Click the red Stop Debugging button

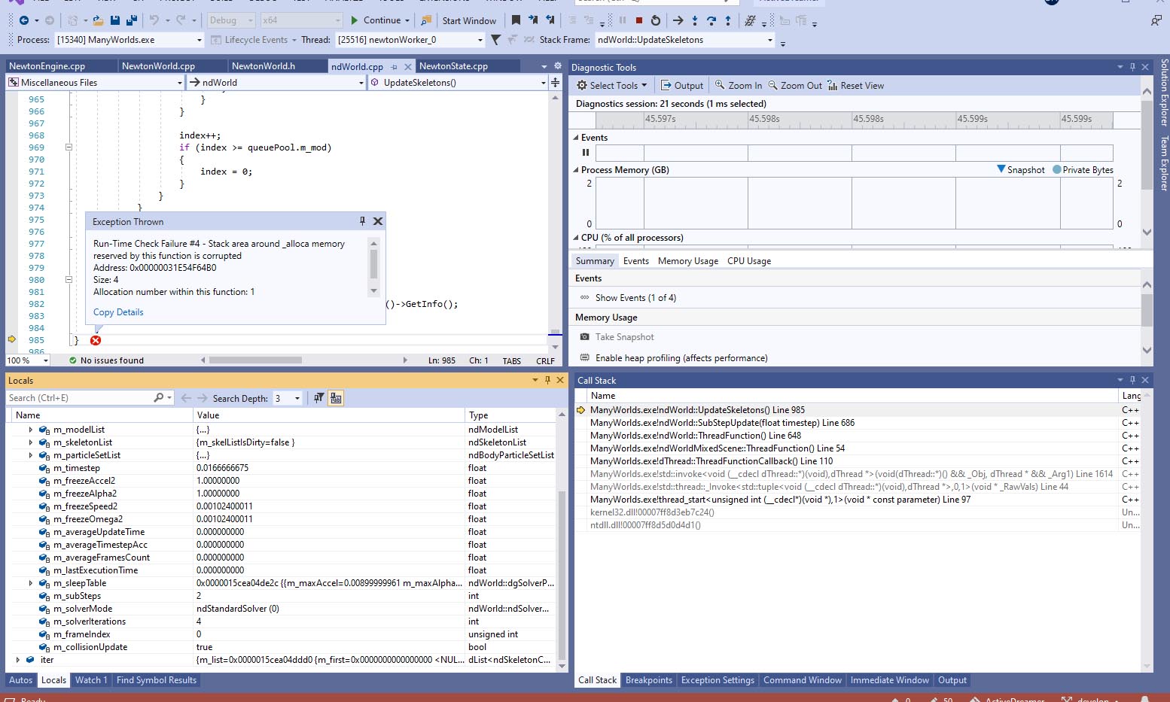click(639, 20)
